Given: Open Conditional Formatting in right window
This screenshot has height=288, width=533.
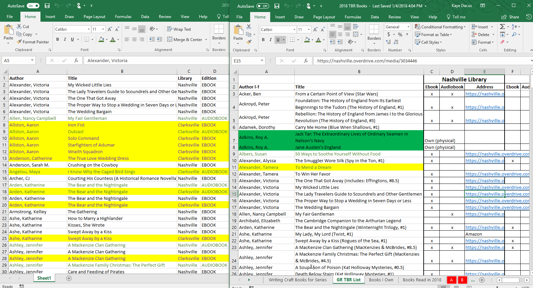Looking at the screenshot, I should [440, 27].
